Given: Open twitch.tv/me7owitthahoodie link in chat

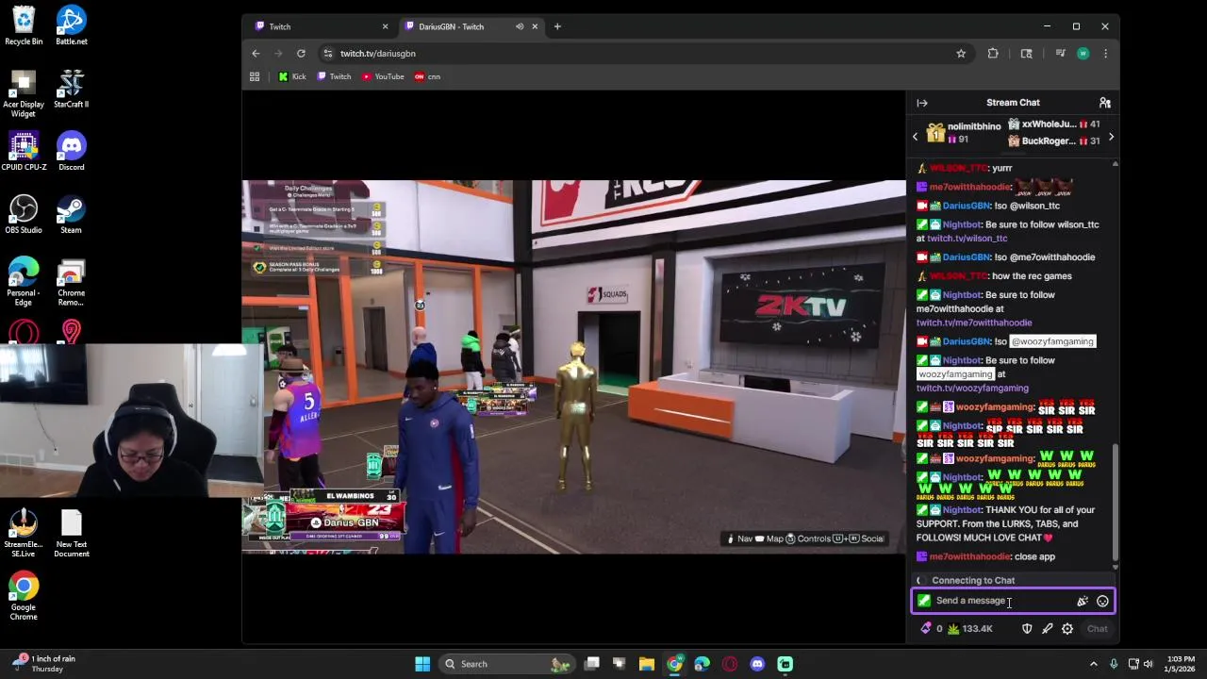Looking at the screenshot, I should point(974,323).
